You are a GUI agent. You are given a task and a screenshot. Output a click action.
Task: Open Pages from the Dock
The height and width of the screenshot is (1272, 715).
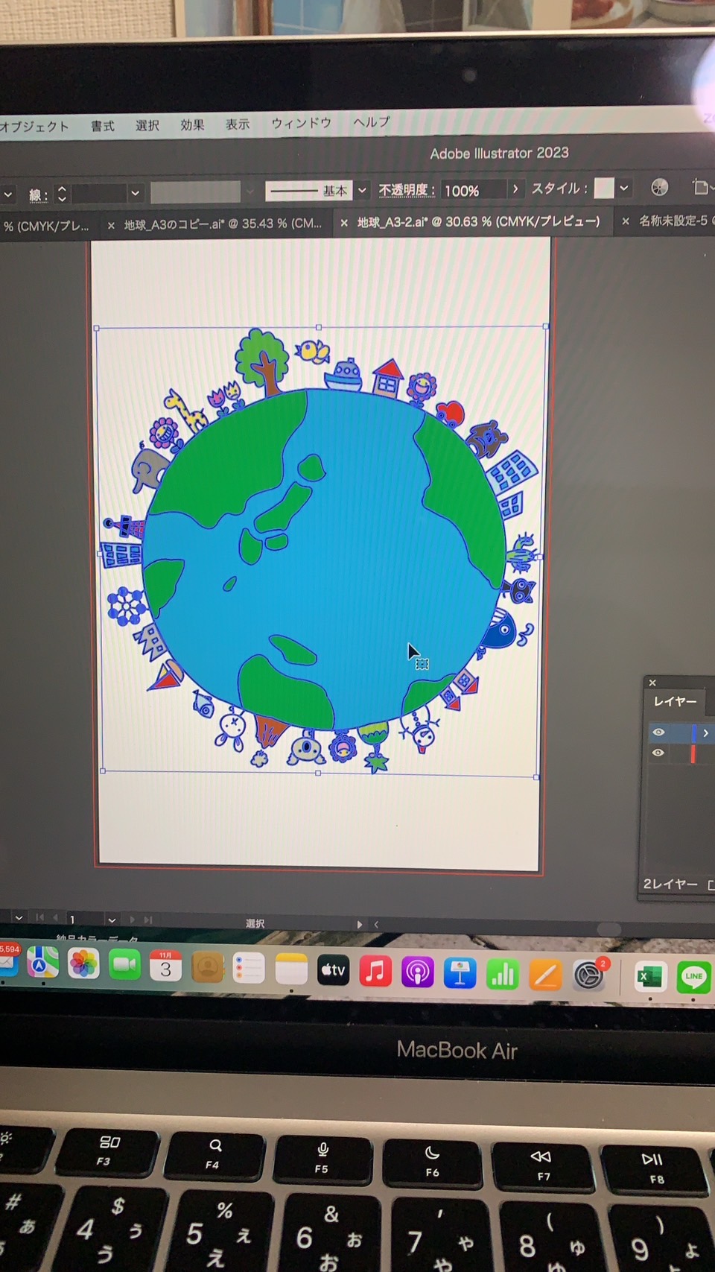[x=545, y=975]
